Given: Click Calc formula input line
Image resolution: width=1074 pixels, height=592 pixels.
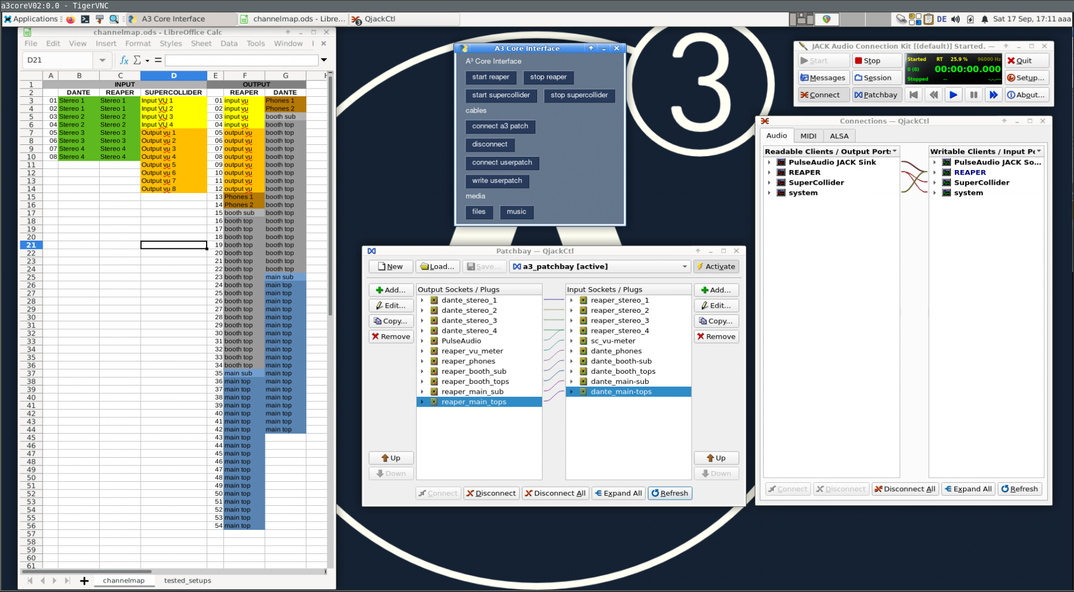Looking at the screenshot, I should (241, 60).
